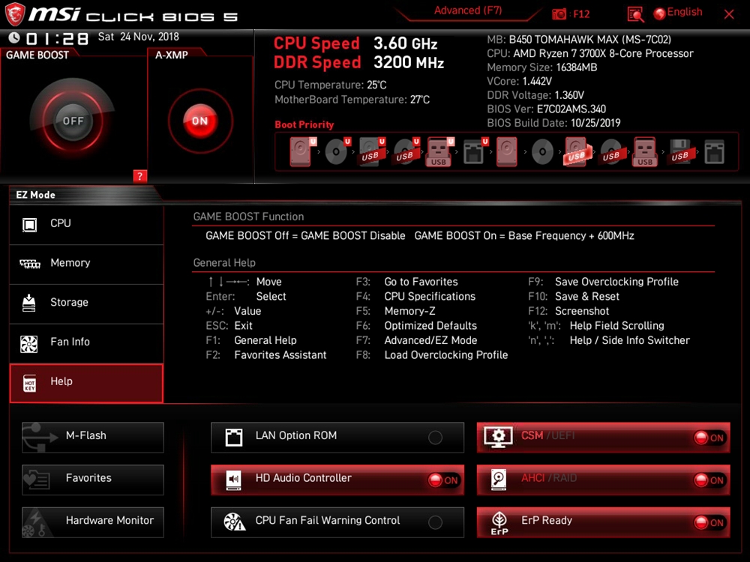Select the UEFI optical disc boot icon without USB label
Screen dimensions: 750x562
click(x=337, y=151)
